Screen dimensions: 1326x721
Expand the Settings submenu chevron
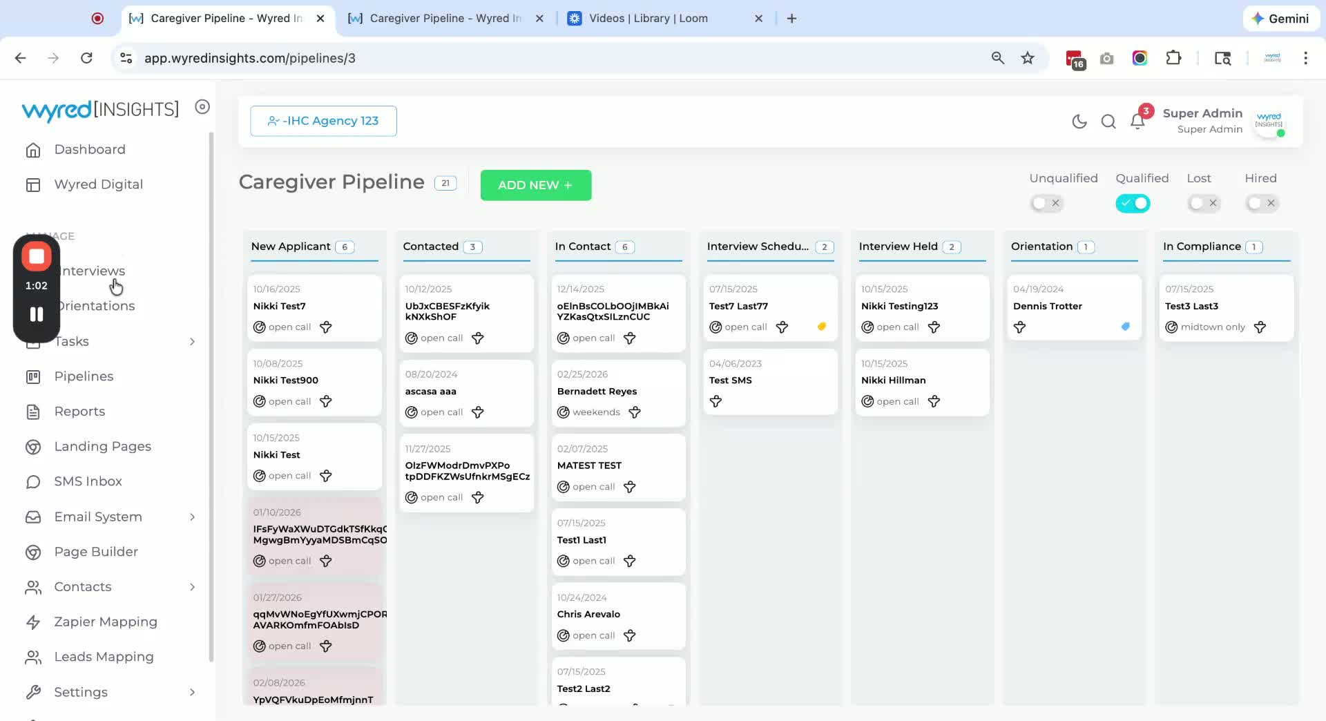point(192,693)
